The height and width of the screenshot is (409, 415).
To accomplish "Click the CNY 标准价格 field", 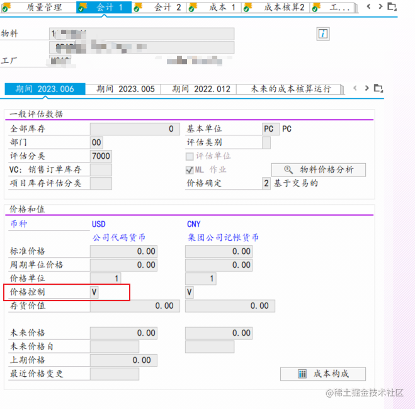I will 219,251.
